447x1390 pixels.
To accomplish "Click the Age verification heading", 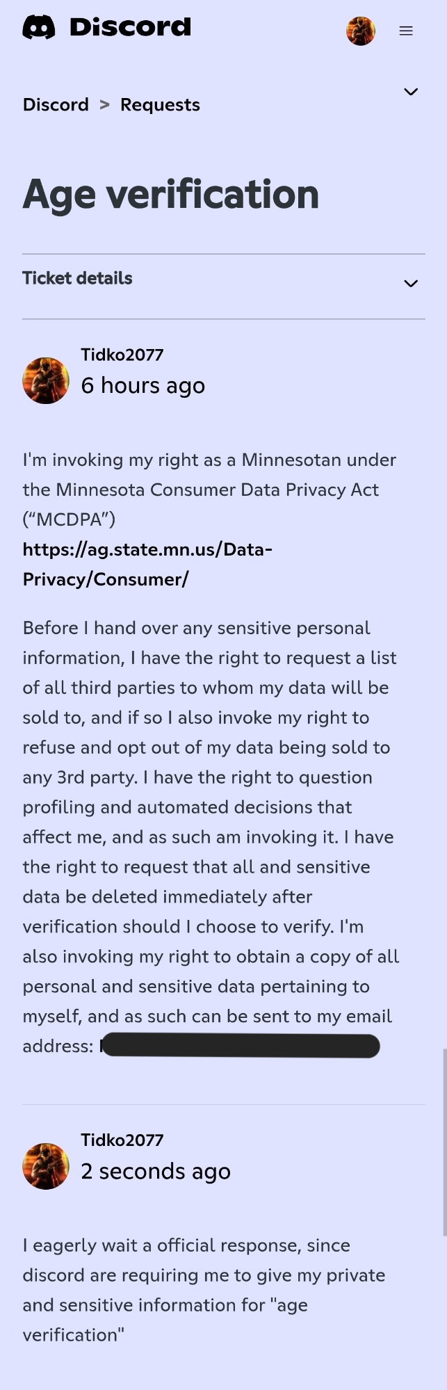I will click(171, 194).
